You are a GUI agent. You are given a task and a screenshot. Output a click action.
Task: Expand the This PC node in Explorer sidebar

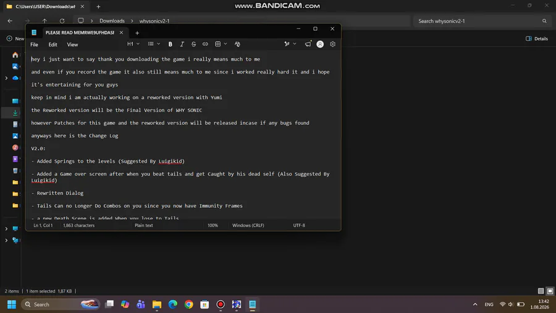6,229
